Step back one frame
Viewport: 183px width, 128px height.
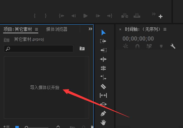tap(73, 16)
